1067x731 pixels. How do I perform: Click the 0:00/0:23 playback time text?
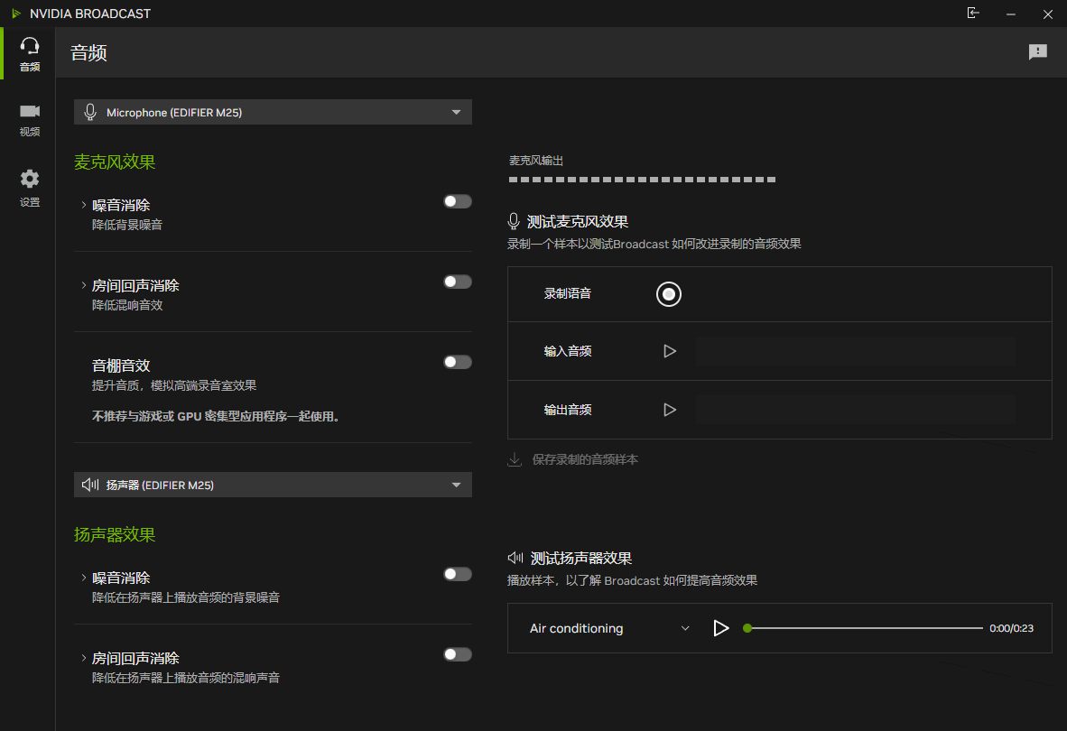pos(1011,628)
